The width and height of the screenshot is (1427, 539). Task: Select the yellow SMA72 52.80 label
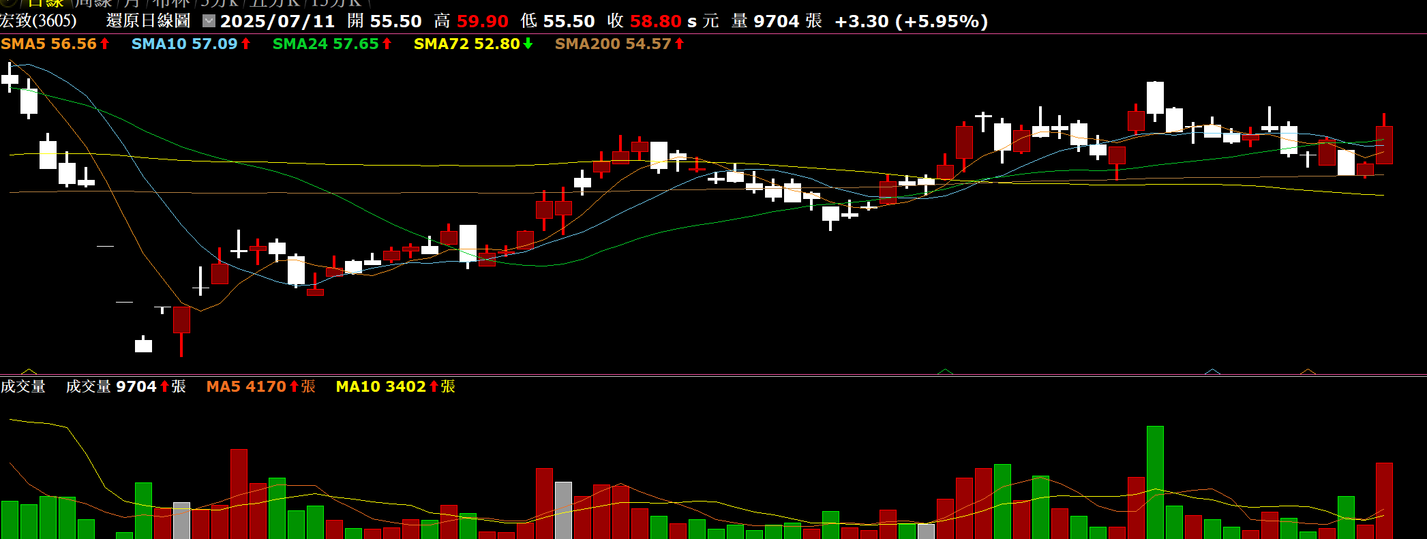[x=467, y=44]
